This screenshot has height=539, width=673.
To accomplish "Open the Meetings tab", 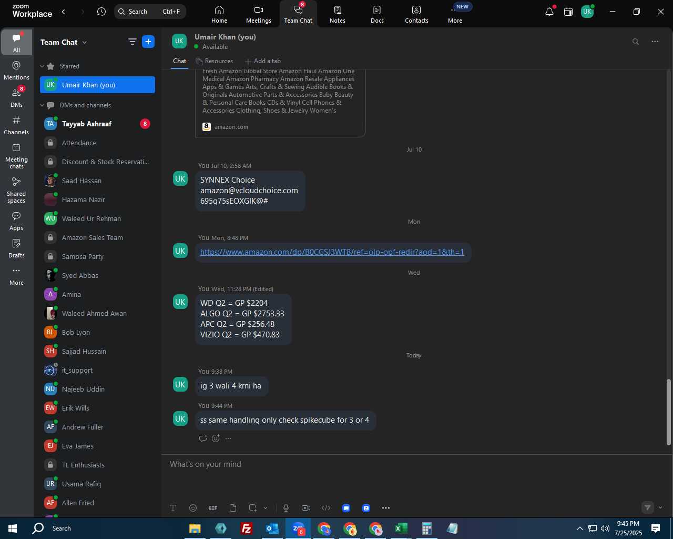I will click(259, 14).
